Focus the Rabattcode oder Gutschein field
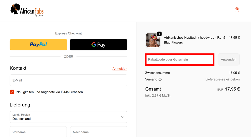Viewport: 251px width, 140px height. 180,59
